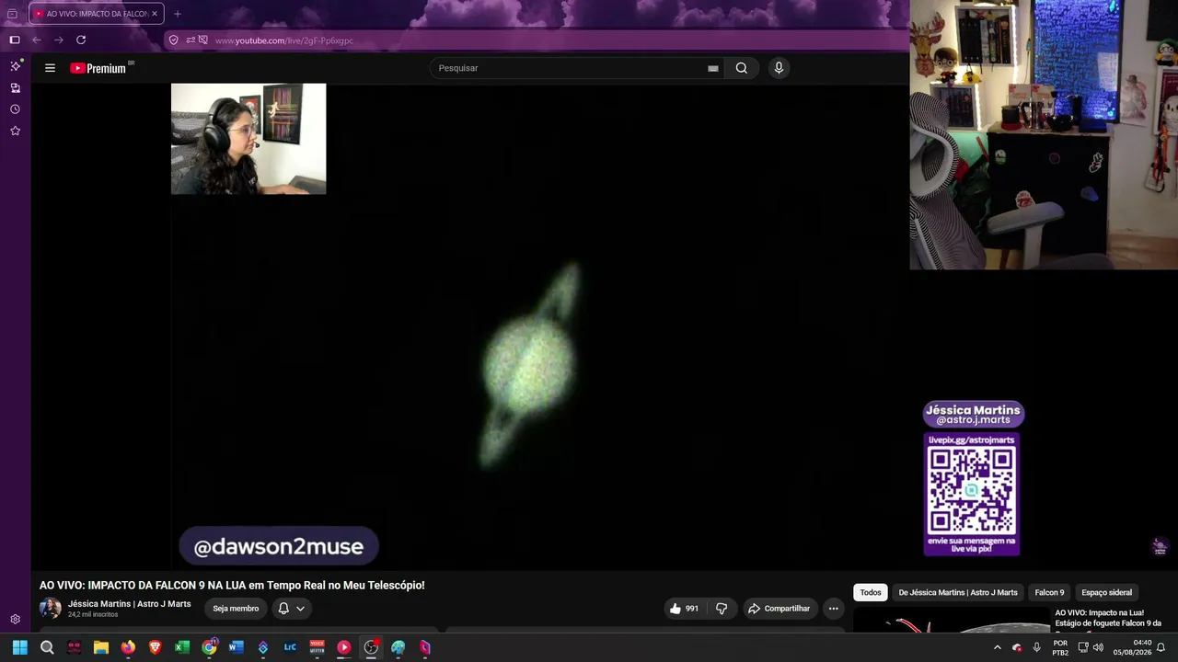1178x662 pixels.
Task: Share the video with Compartilhar
Action: [x=779, y=609]
